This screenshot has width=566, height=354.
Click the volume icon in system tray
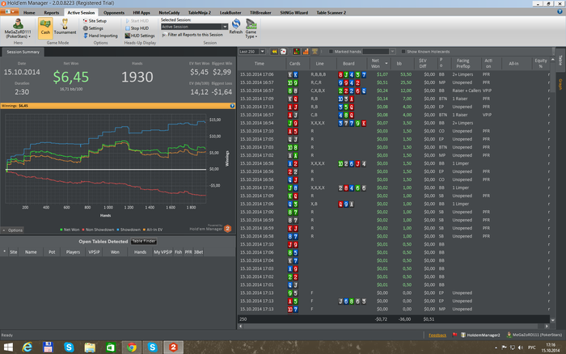tap(520, 348)
